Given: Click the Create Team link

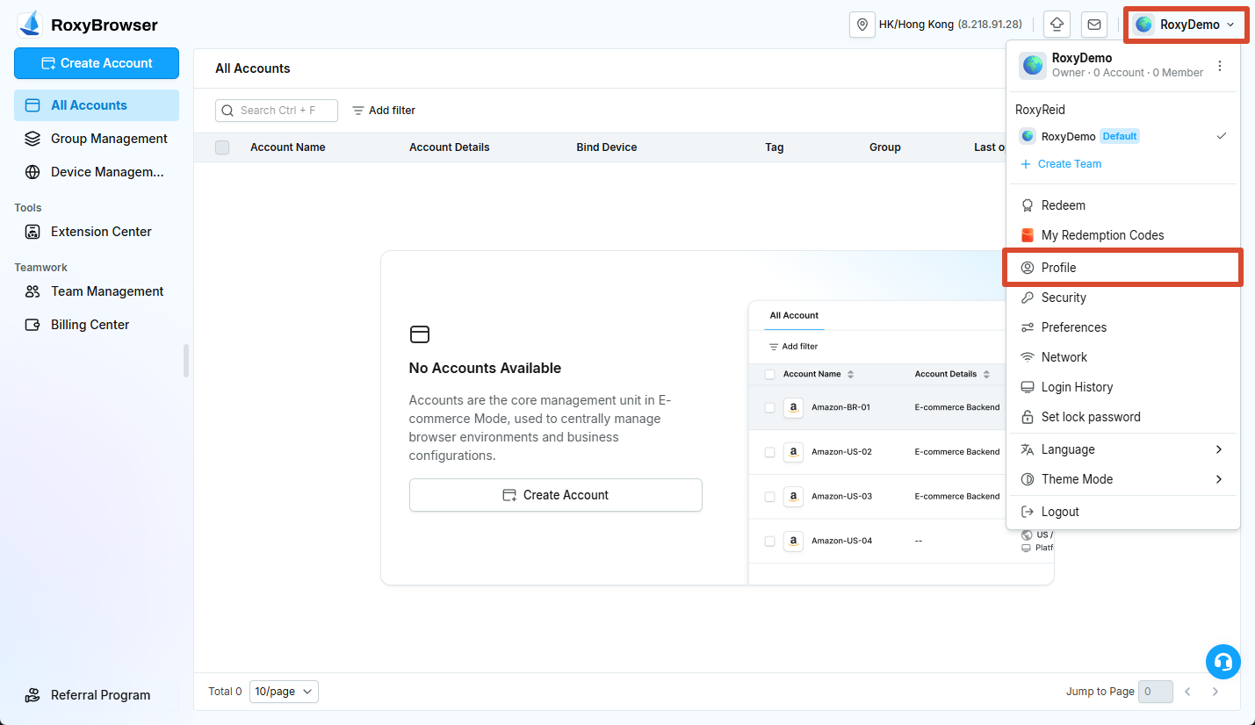Looking at the screenshot, I should [1061, 164].
